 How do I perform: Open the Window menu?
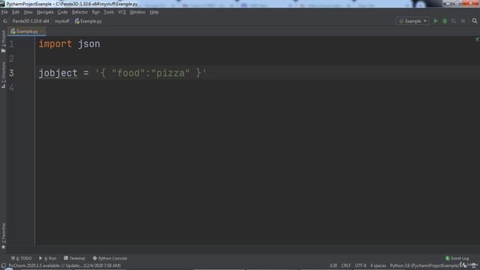pos(137,12)
